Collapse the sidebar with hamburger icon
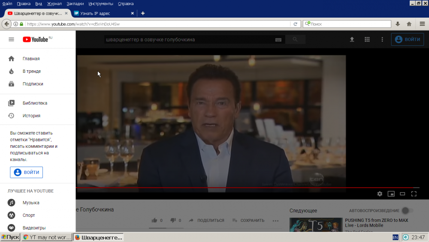 pyautogui.click(x=12, y=39)
